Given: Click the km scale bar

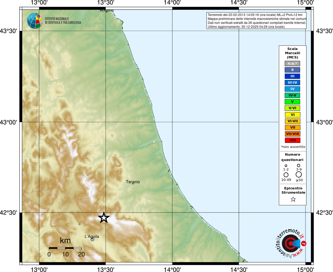Looking at the screenshot, I should tap(65, 248).
